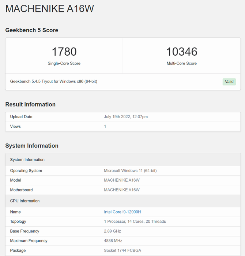Image resolution: width=245 pixels, height=256 pixels.
Task: Click the Package value Socket 1744 FCBGA
Action: (x=123, y=251)
